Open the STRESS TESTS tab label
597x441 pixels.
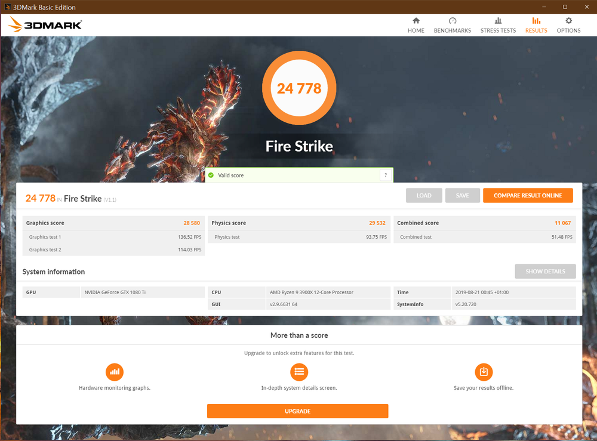click(x=498, y=30)
